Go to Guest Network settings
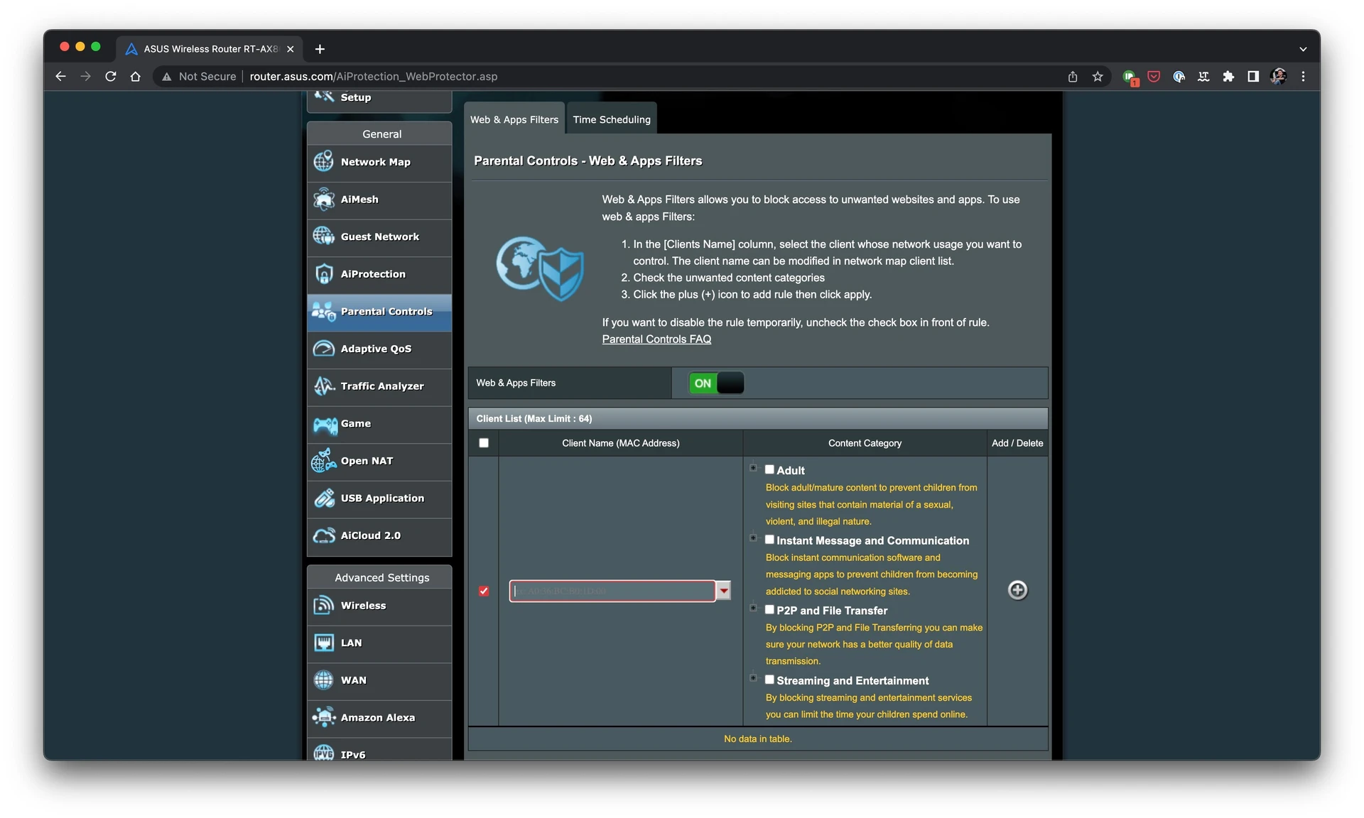The height and width of the screenshot is (818, 1364). (x=379, y=237)
